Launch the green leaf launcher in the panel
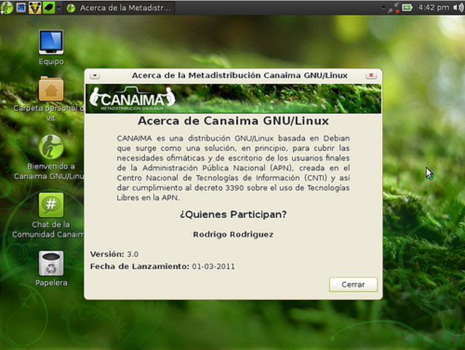This screenshot has width=465, height=350. [x=49, y=8]
